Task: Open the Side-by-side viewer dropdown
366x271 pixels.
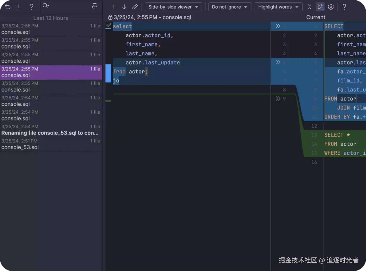Action: point(173,7)
